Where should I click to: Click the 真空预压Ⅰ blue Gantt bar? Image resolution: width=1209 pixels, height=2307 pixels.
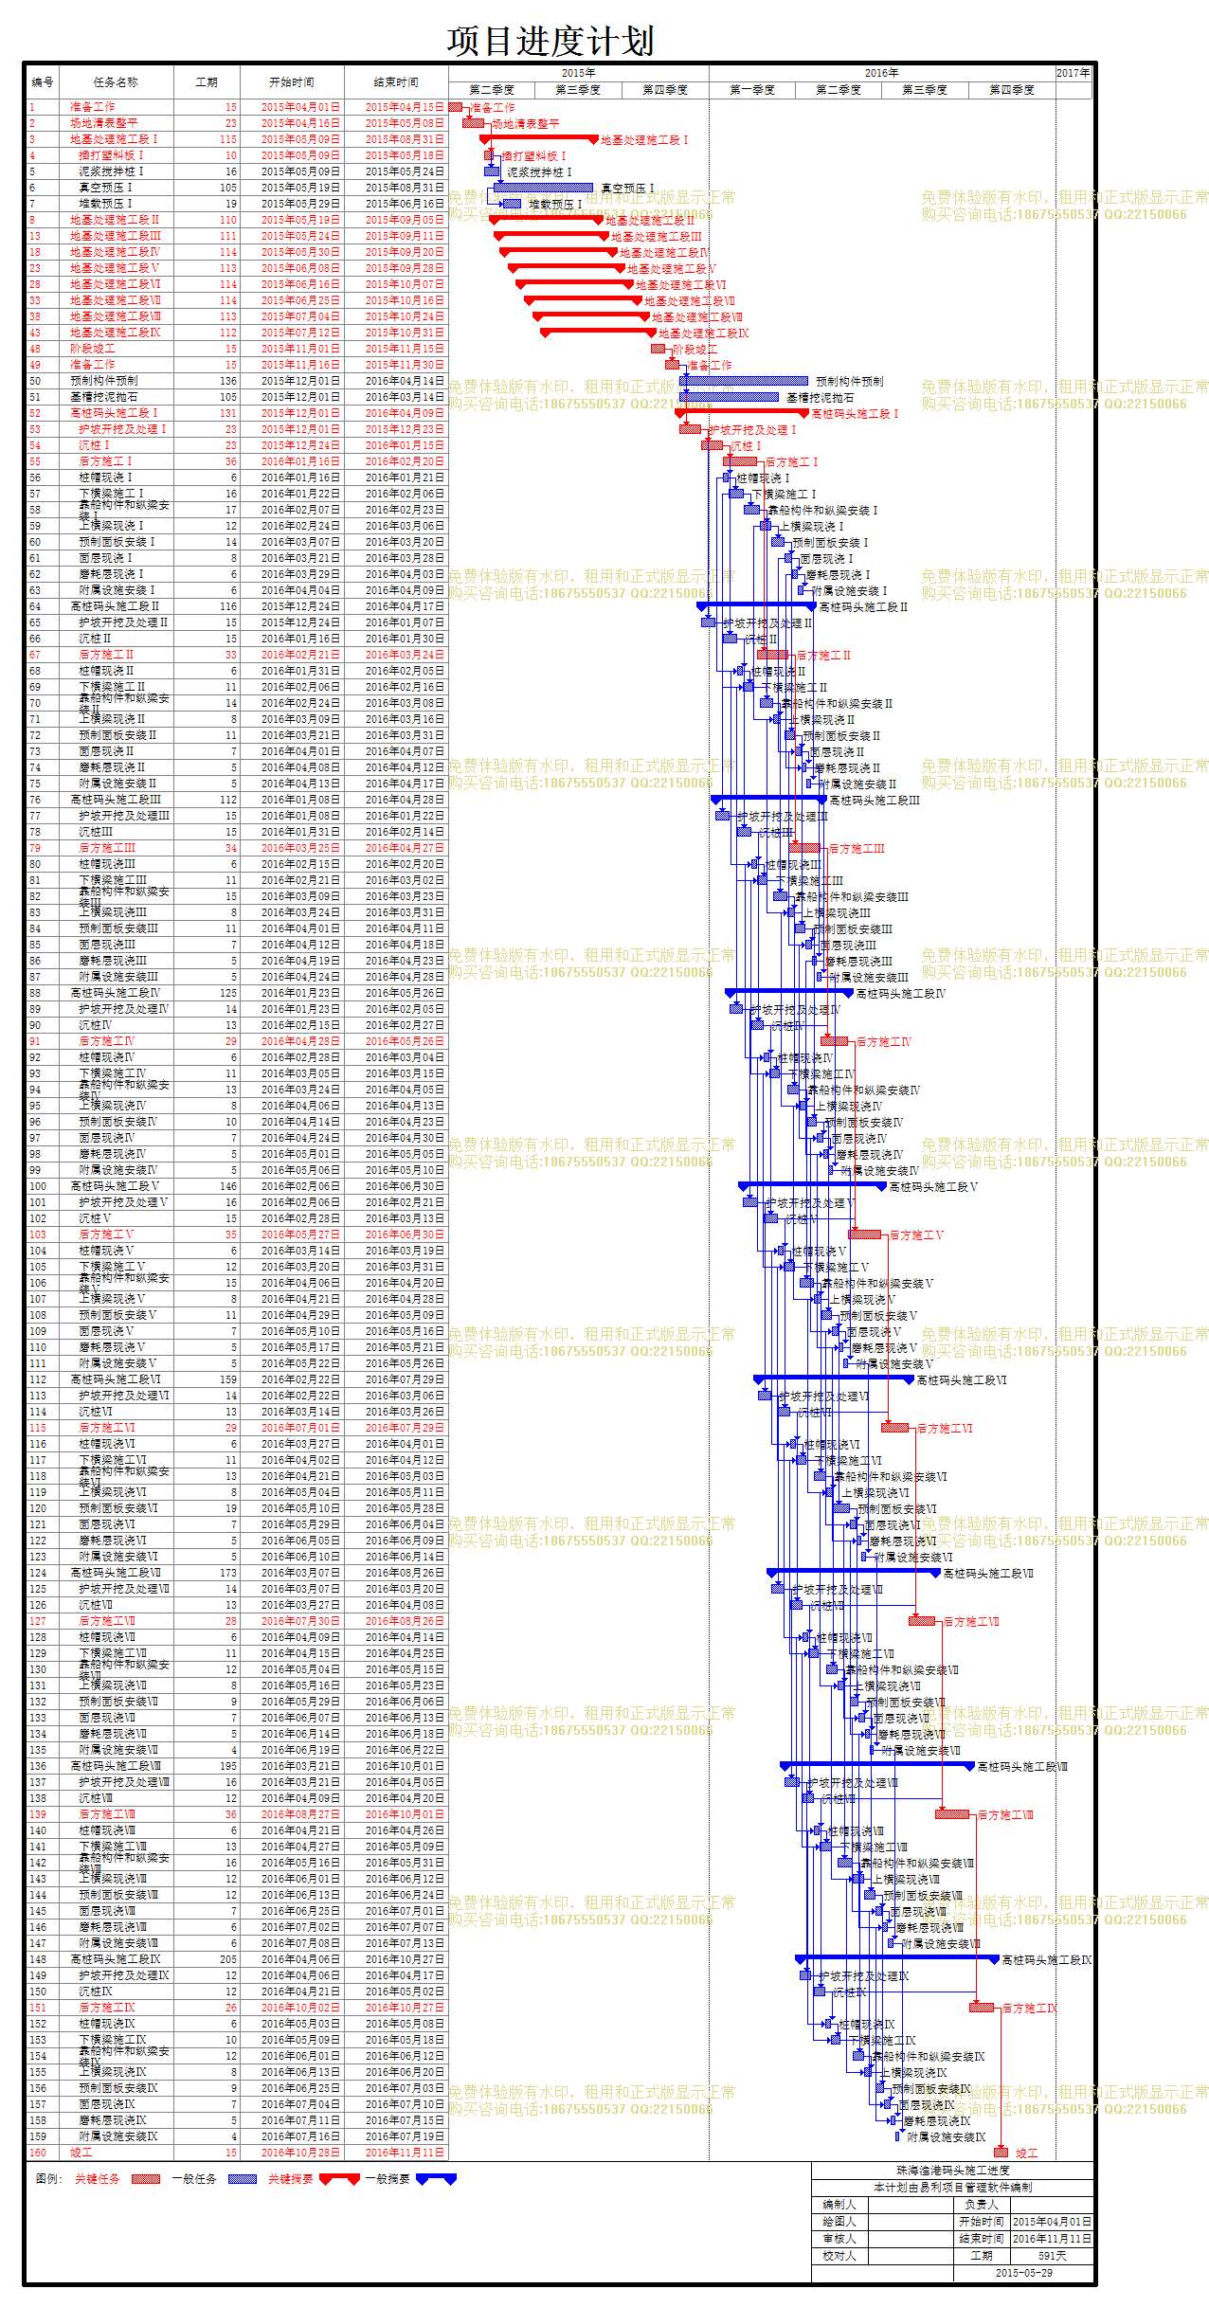[544, 188]
